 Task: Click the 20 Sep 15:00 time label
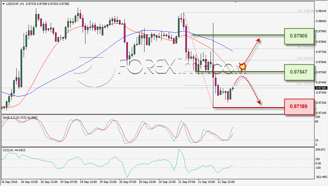coord(147,182)
